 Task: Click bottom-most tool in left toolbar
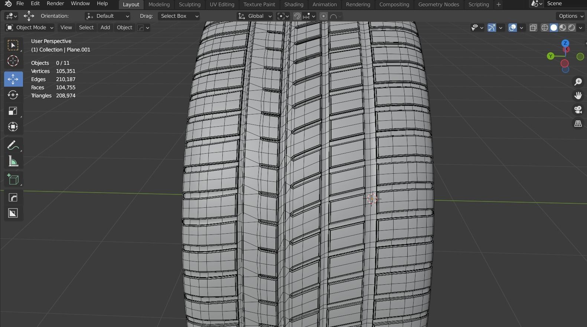click(x=13, y=213)
